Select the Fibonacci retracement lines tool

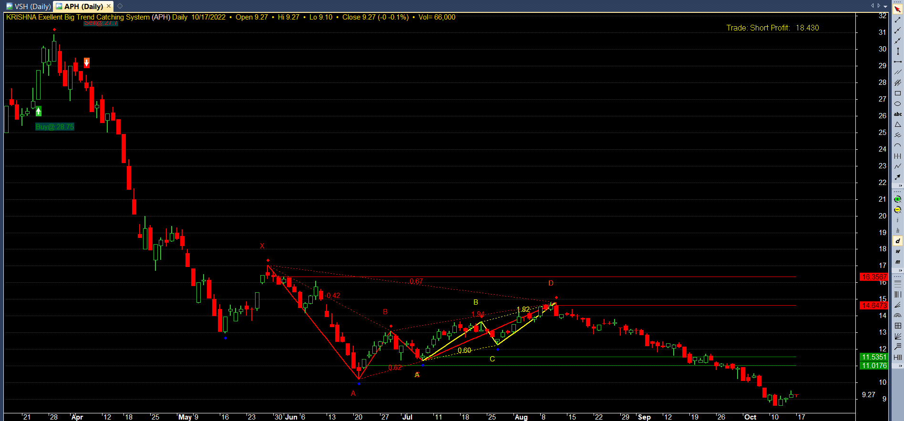(x=898, y=283)
